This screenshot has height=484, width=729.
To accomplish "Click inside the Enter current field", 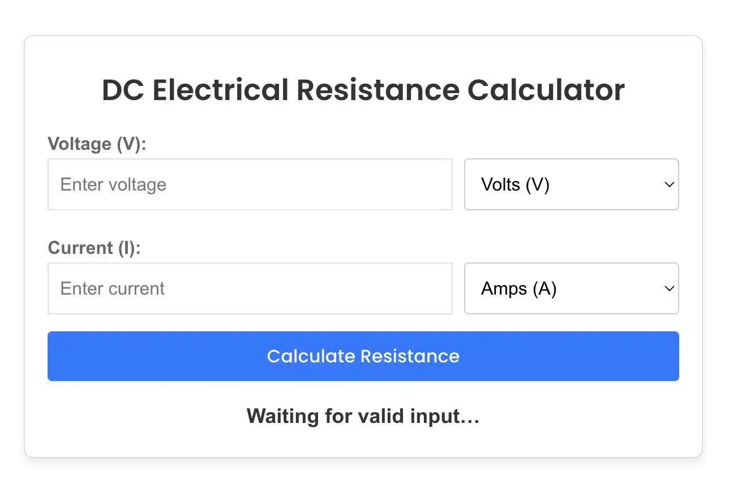I will click(250, 288).
